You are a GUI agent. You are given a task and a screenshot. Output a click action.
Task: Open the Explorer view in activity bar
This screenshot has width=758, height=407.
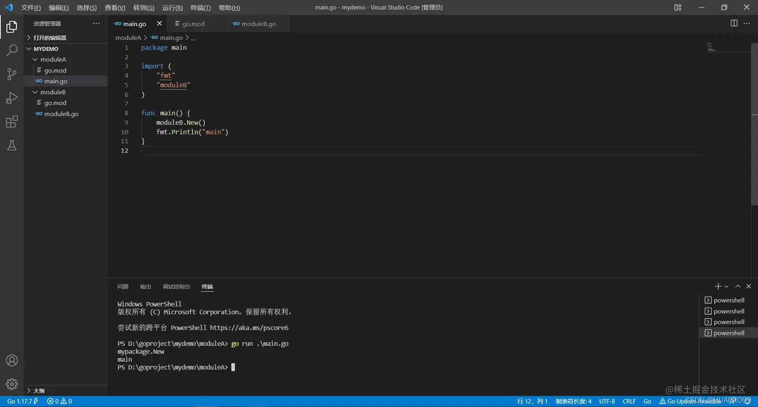(x=12, y=27)
